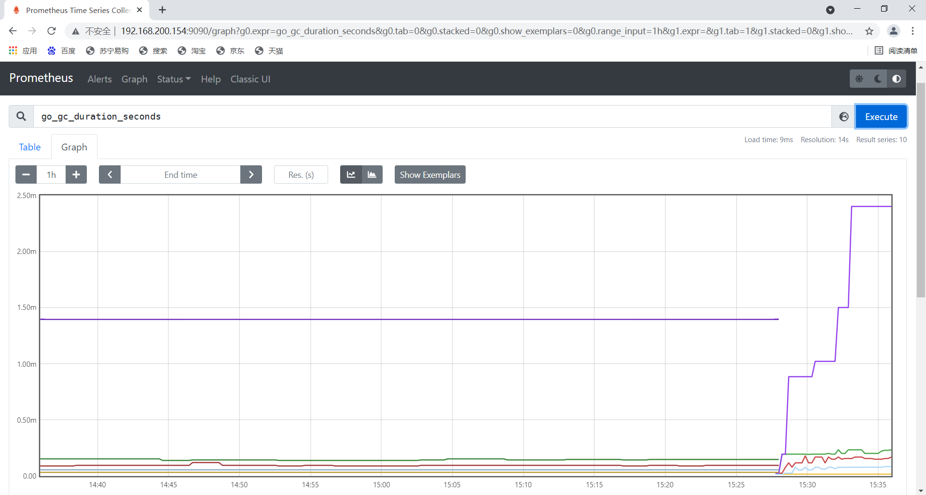Increase the time range with plus button

(x=76, y=174)
